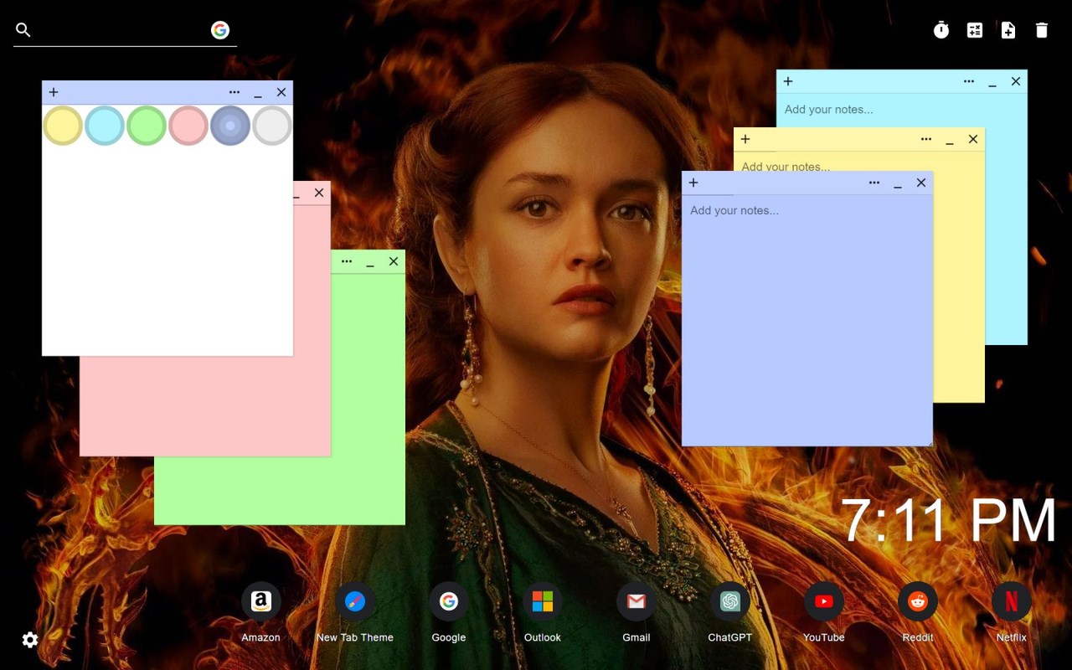Click the Google logo in the search bar
Image resolution: width=1072 pixels, height=670 pixels.
pyautogui.click(x=220, y=30)
